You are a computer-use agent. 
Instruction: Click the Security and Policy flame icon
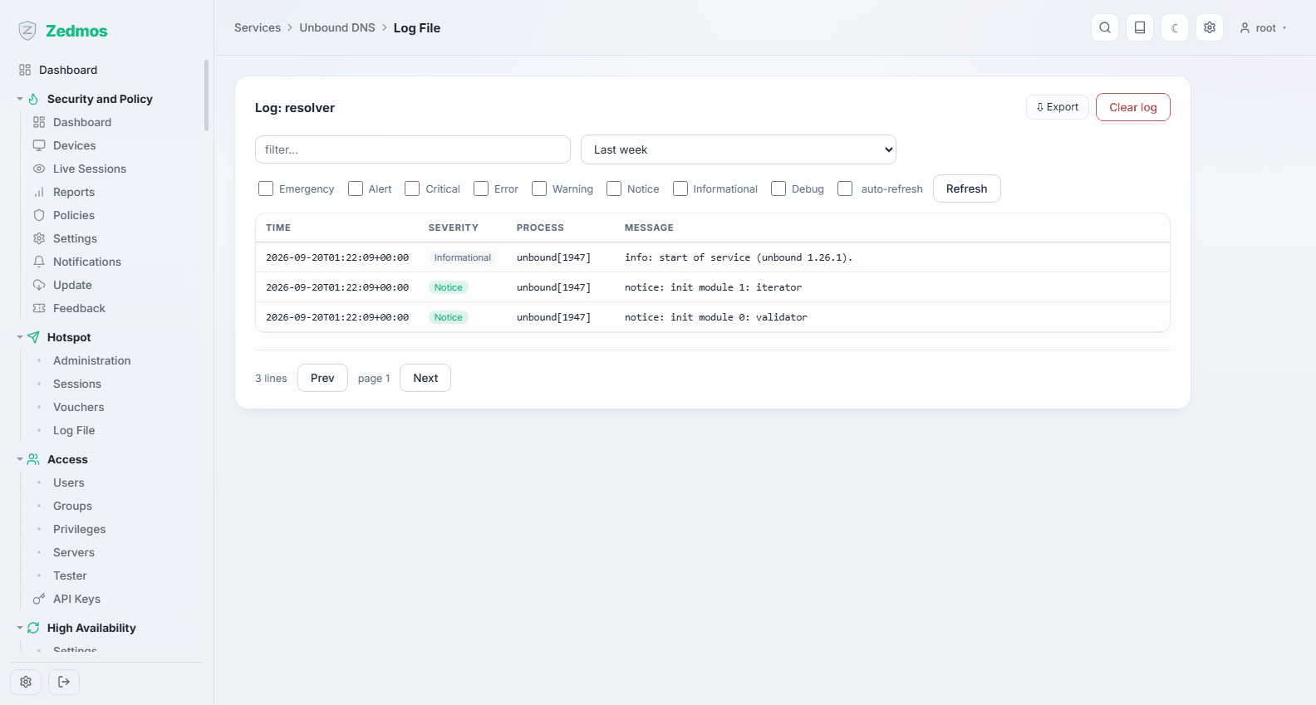[33, 99]
